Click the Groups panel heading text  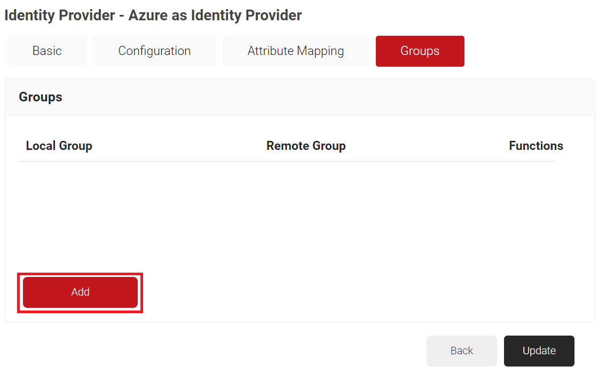[x=41, y=97]
